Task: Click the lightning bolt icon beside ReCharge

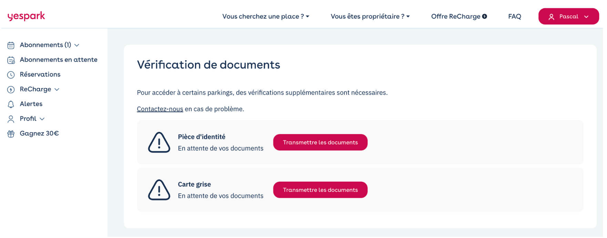Action: pos(11,90)
